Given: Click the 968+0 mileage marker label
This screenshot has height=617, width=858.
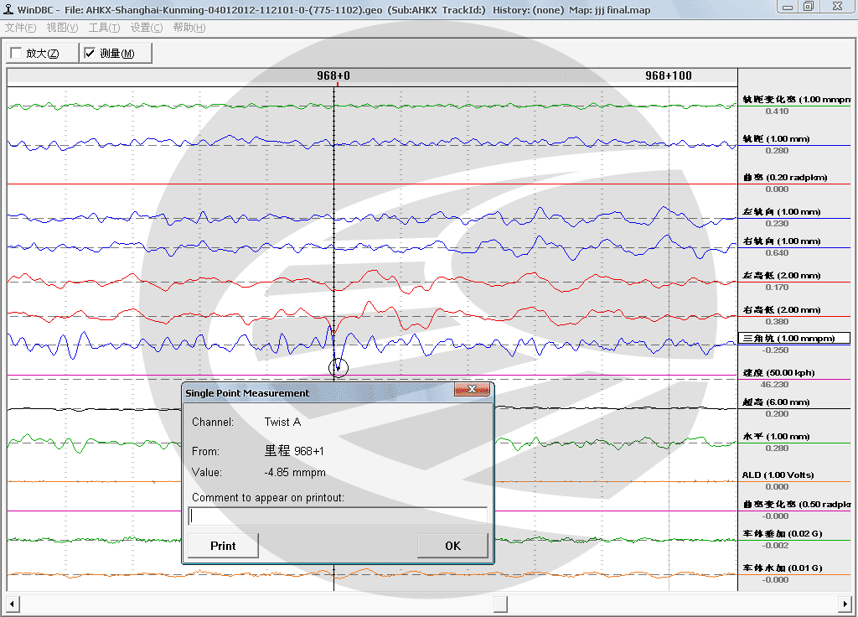Looking at the screenshot, I should pyautogui.click(x=333, y=75).
